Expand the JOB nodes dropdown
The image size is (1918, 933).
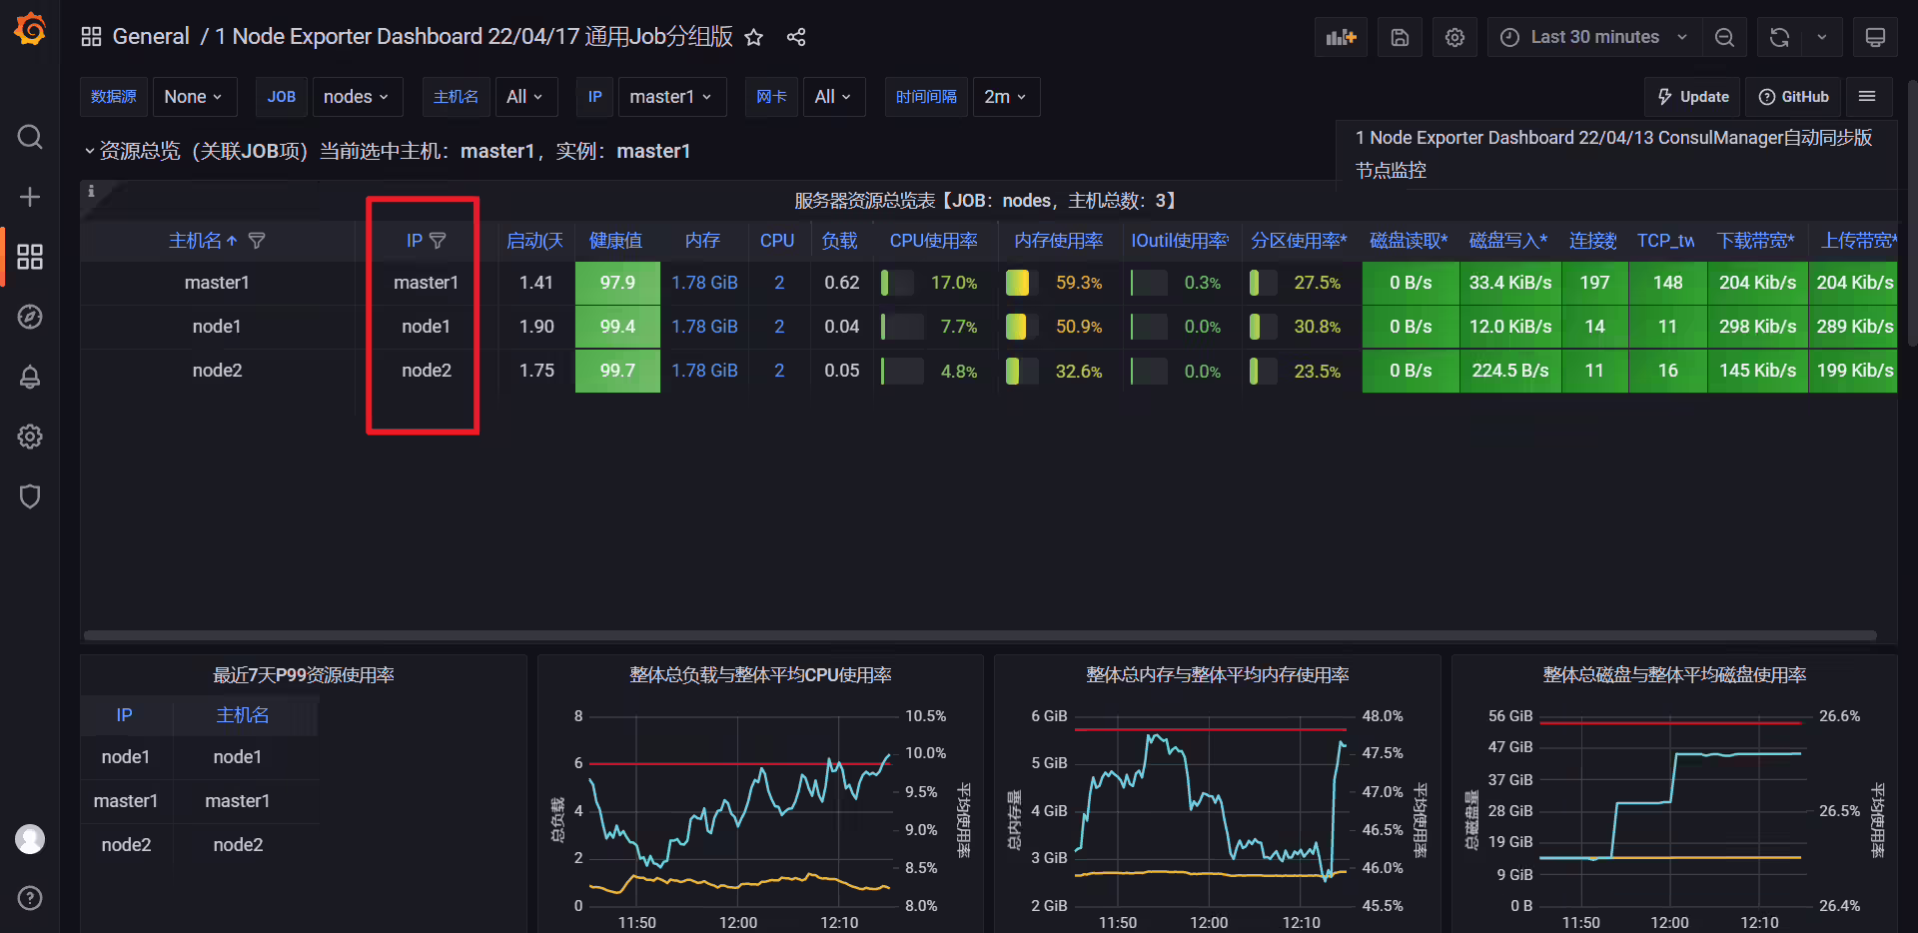pos(357,97)
